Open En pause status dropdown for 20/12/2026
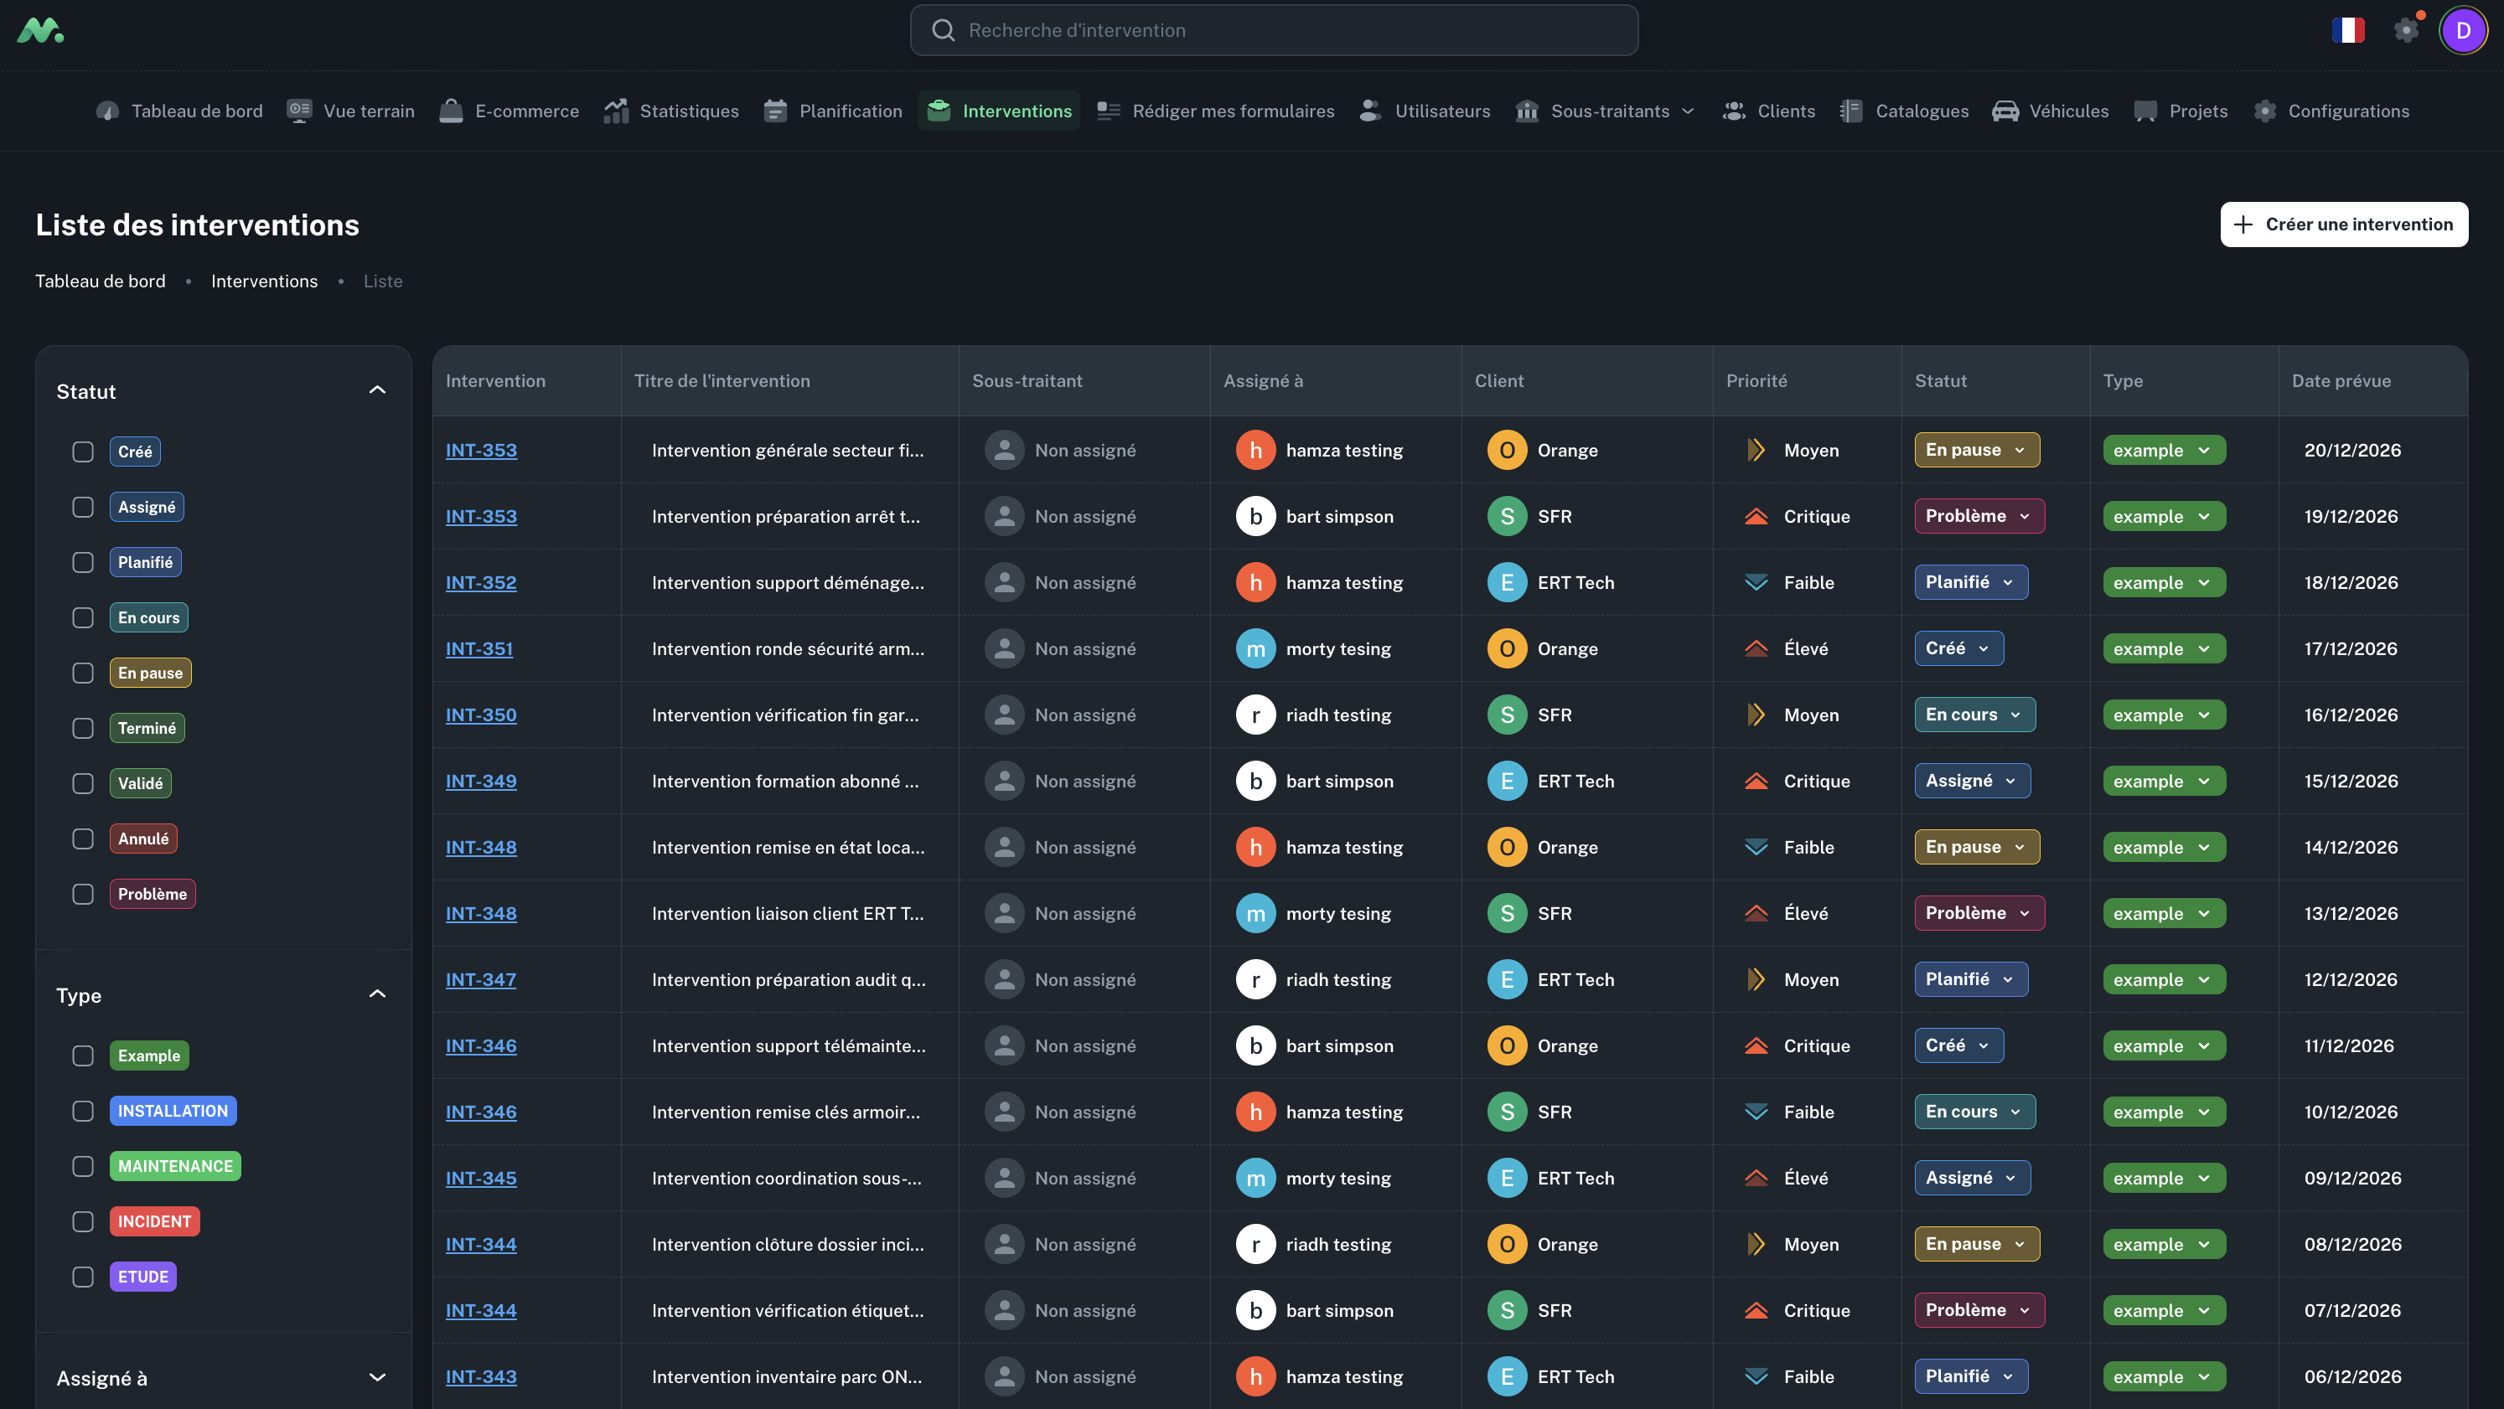Screen dimensions: 2504x1409 (x=1976, y=450)
